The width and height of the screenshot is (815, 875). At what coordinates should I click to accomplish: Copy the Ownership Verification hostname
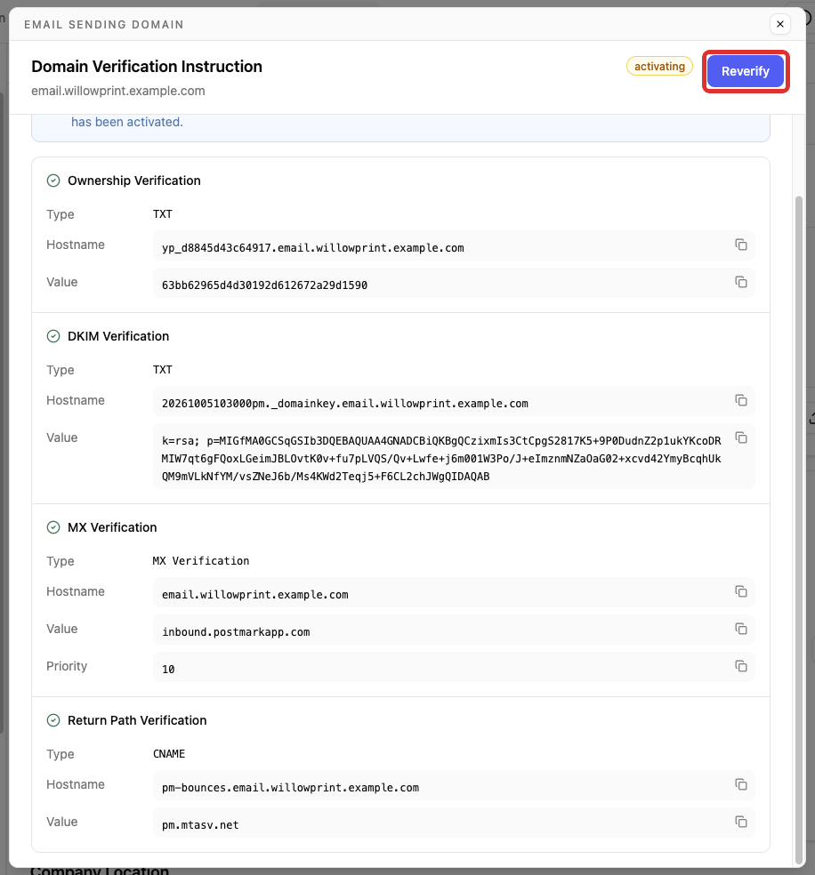click(x=741, y=245)
